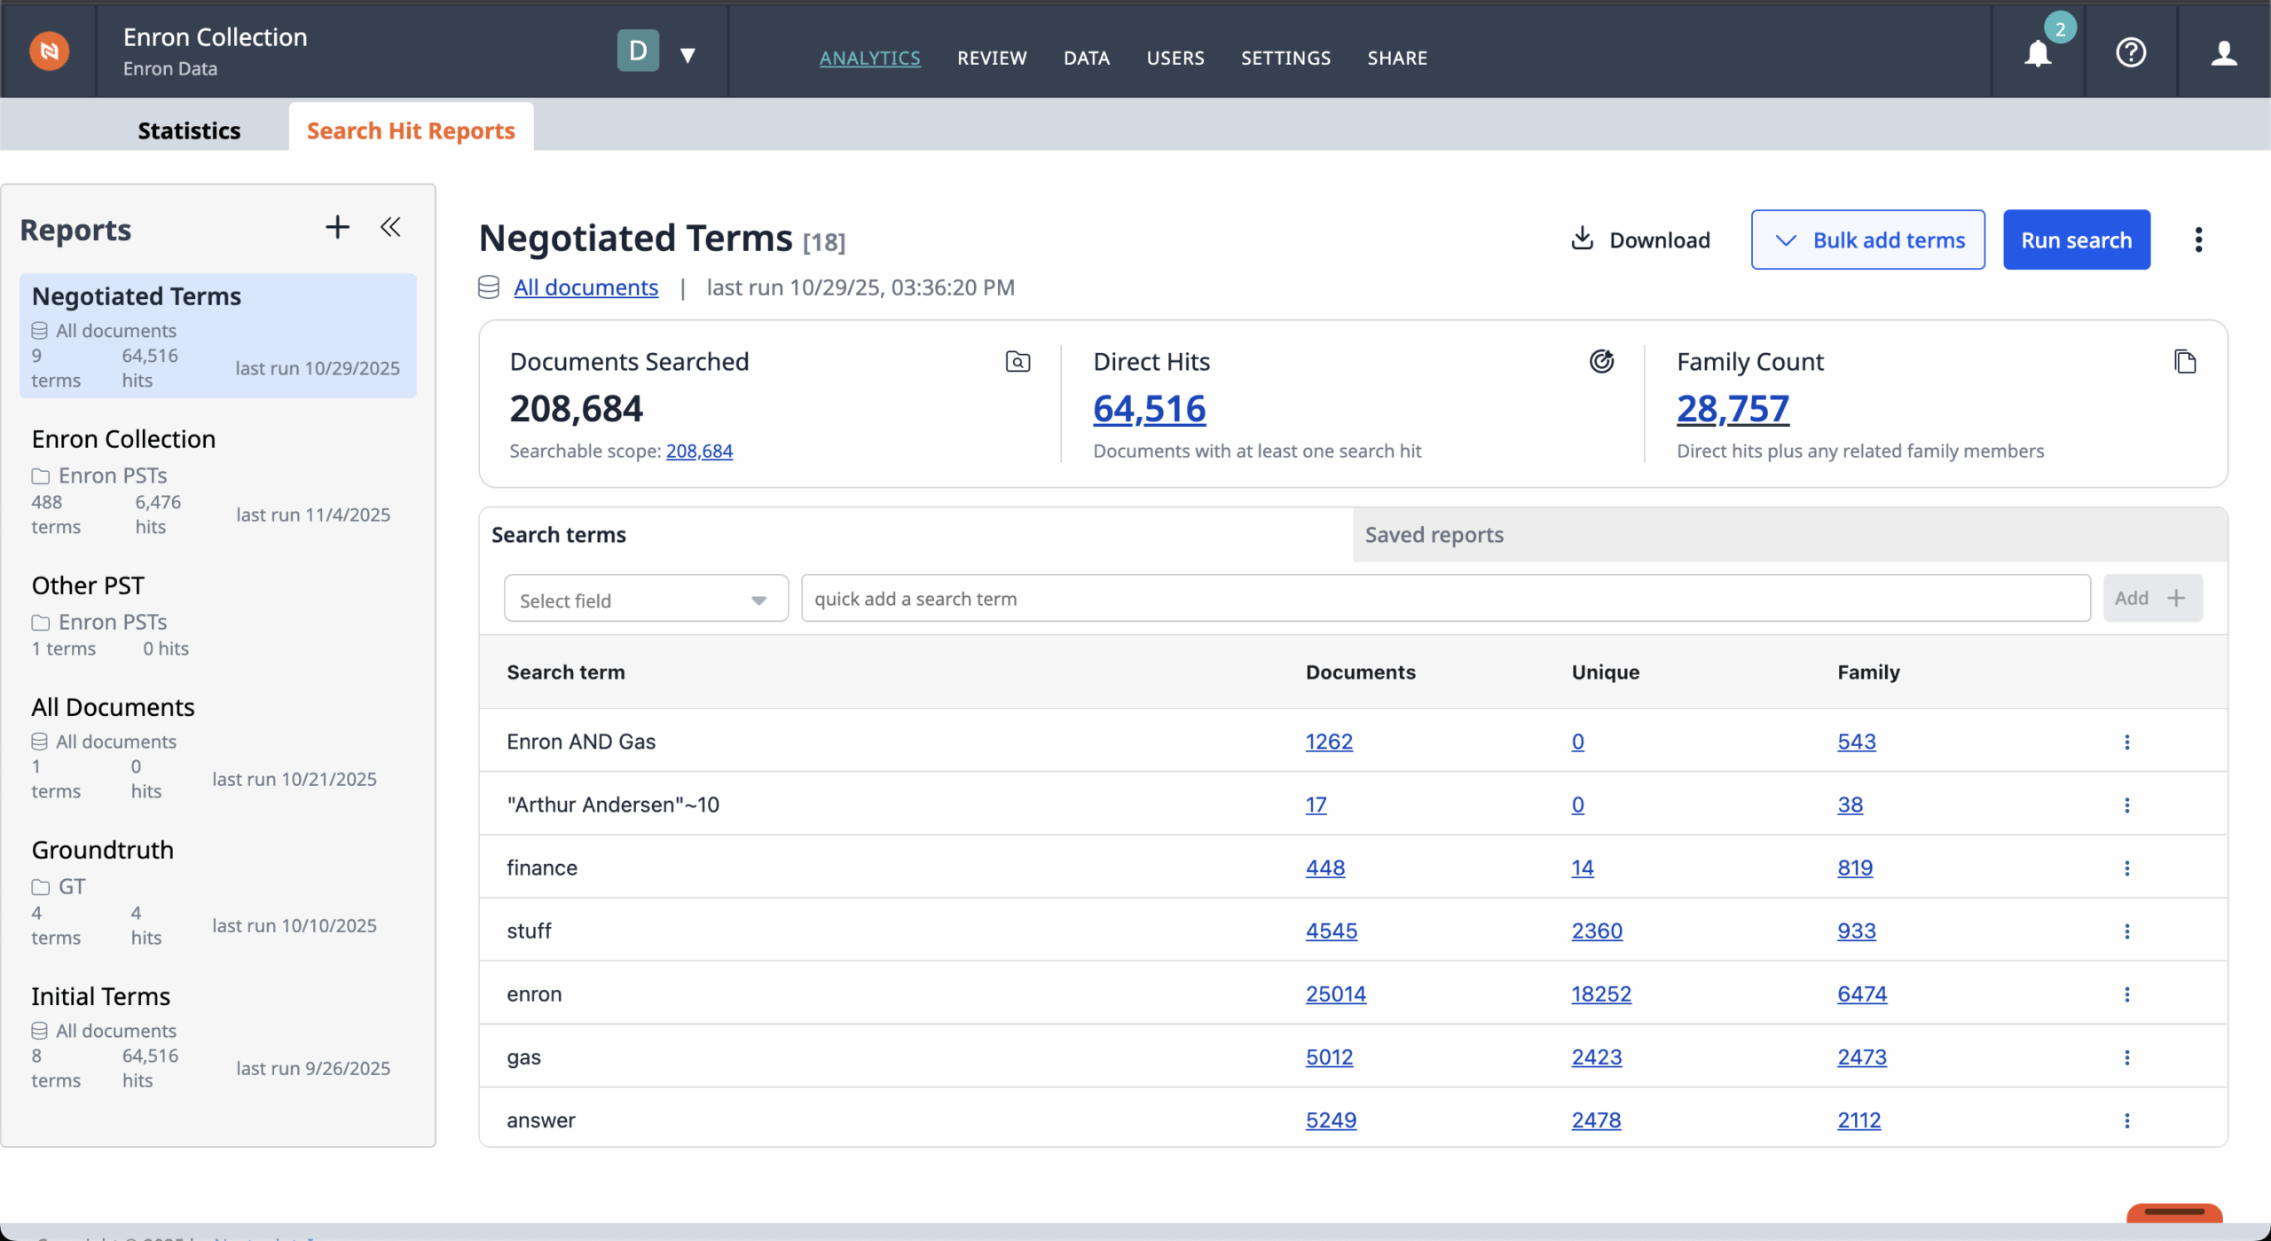Viewport: 2271px width, 1241px height.
Task: Switch to the Statistics tab
Action: pos(189,130)
